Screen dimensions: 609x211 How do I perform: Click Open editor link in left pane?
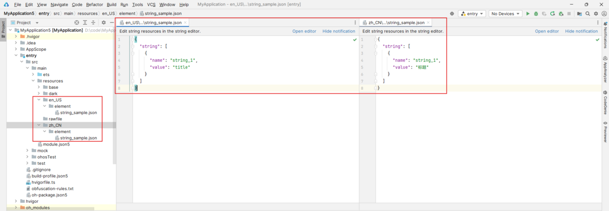coord(304,31)
